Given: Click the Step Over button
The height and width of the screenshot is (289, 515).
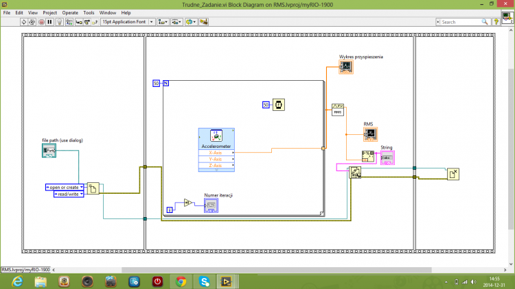Looking at the screenshot, I should (87, 22).
